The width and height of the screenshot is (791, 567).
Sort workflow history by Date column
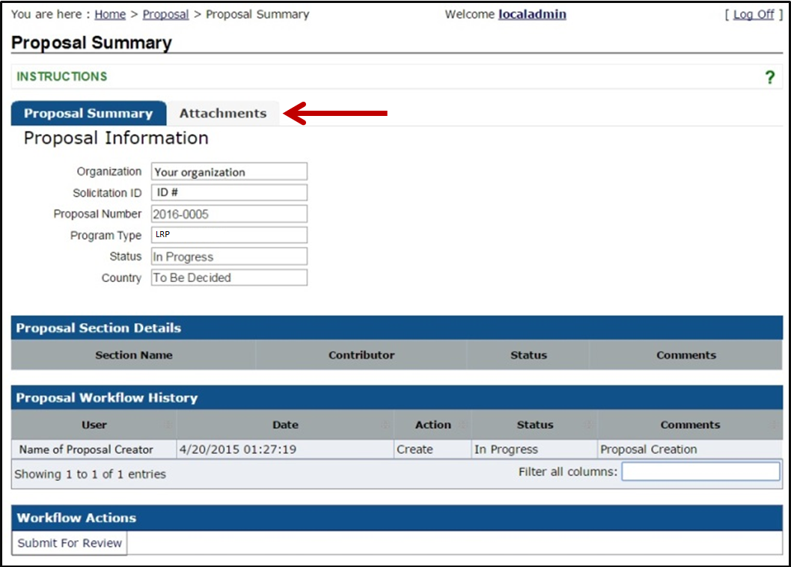click(285, 425)
